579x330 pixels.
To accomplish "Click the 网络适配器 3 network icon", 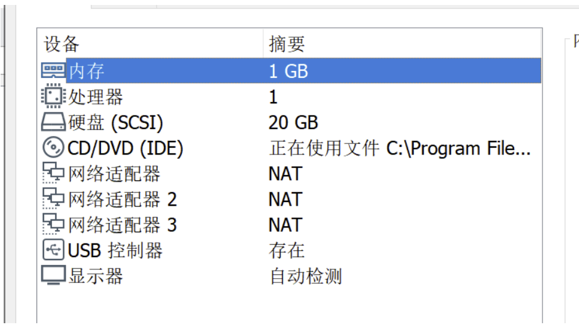I will (x=53, y=224).
